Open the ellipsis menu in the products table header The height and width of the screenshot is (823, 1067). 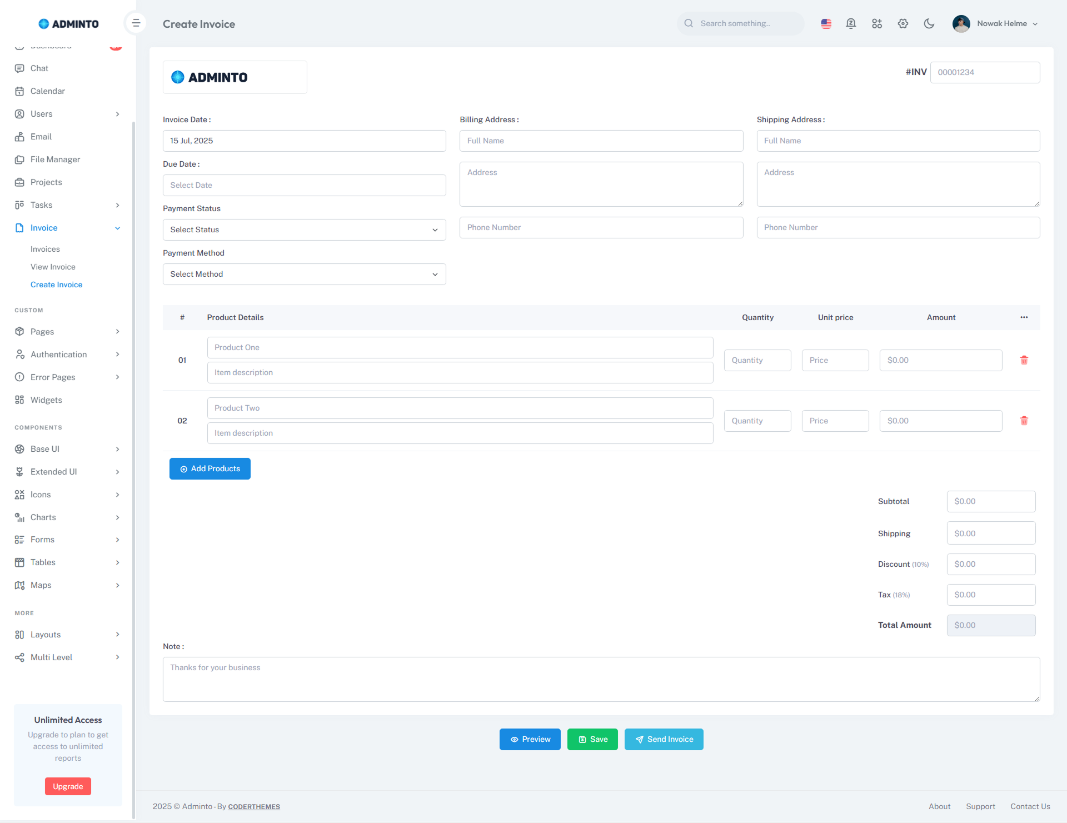(x=1024, y=317)
